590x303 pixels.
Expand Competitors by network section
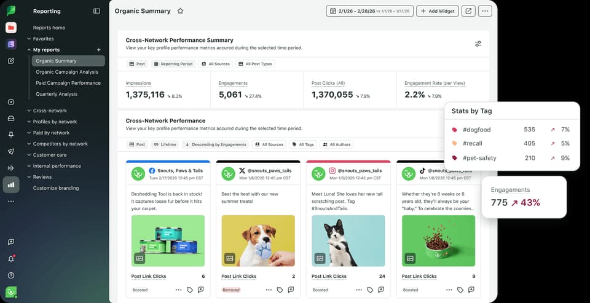[x=57, y=144]
